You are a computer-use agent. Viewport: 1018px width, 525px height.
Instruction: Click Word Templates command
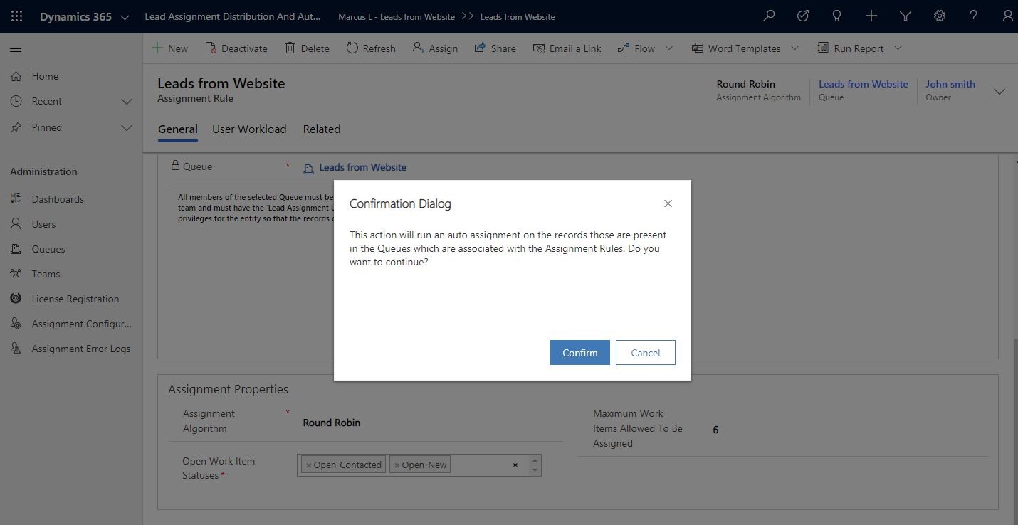tap(736, 48)
